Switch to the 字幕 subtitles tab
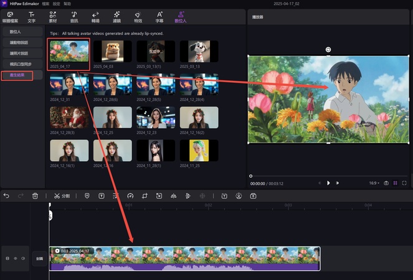This screenshot has width=413, height=280. coord(159,17)
